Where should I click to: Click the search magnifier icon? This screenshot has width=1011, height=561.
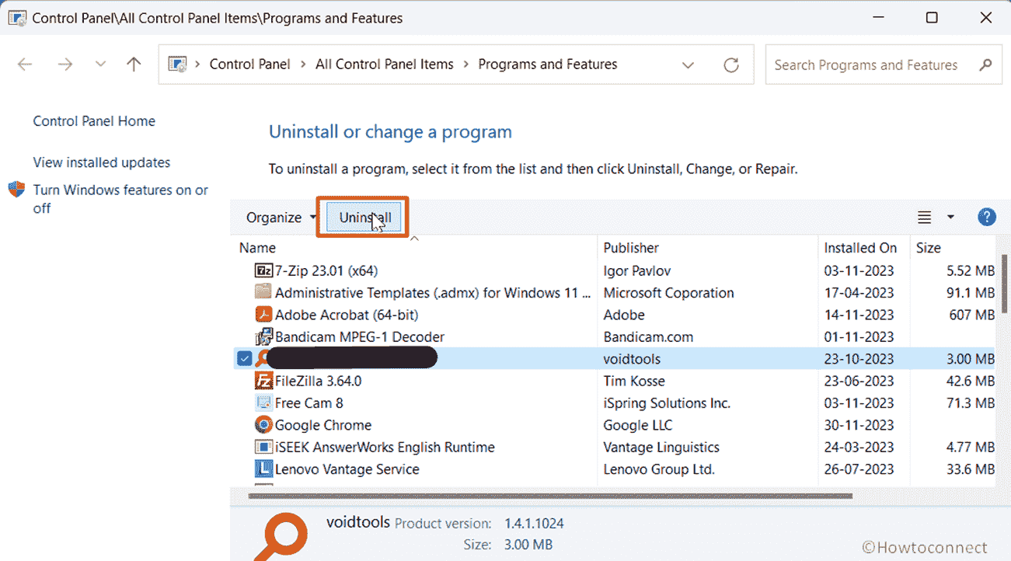(985, 64)
